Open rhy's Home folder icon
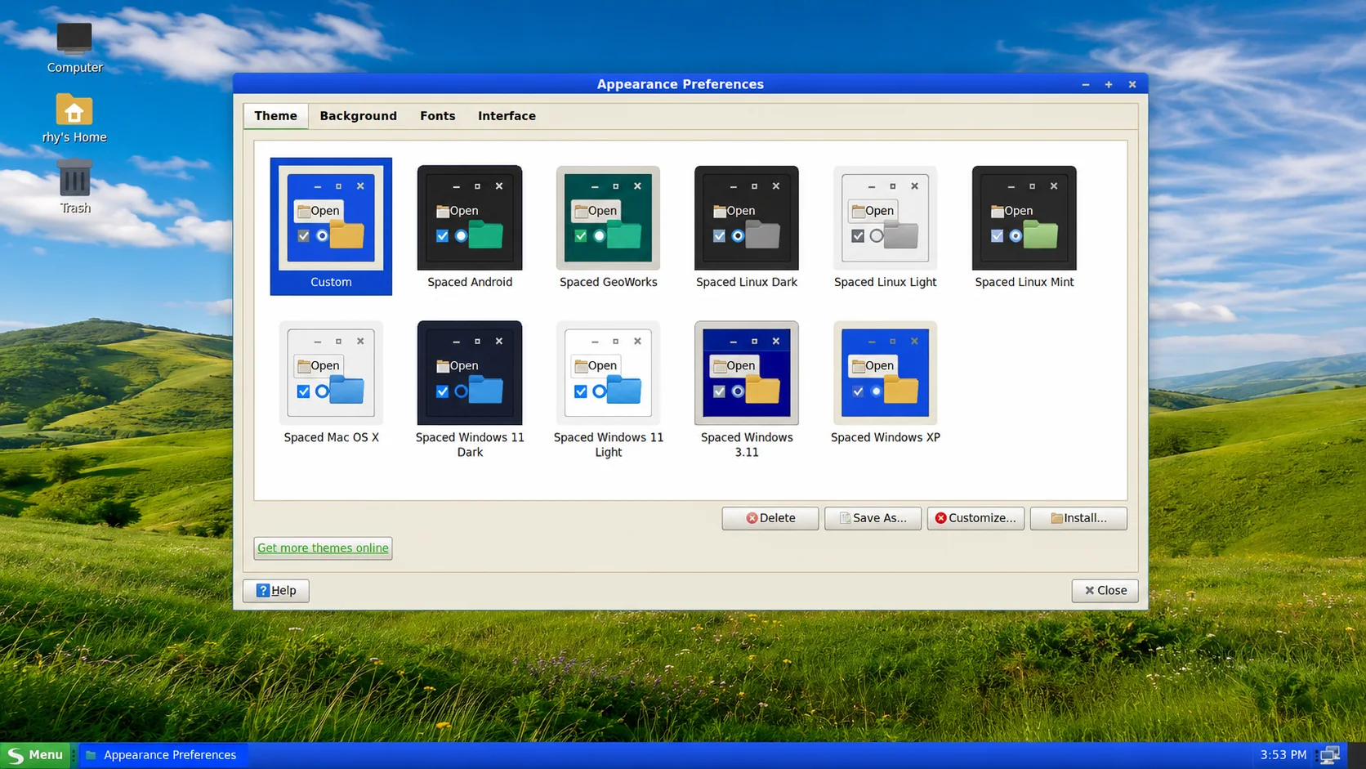 (x=74, y=110)
